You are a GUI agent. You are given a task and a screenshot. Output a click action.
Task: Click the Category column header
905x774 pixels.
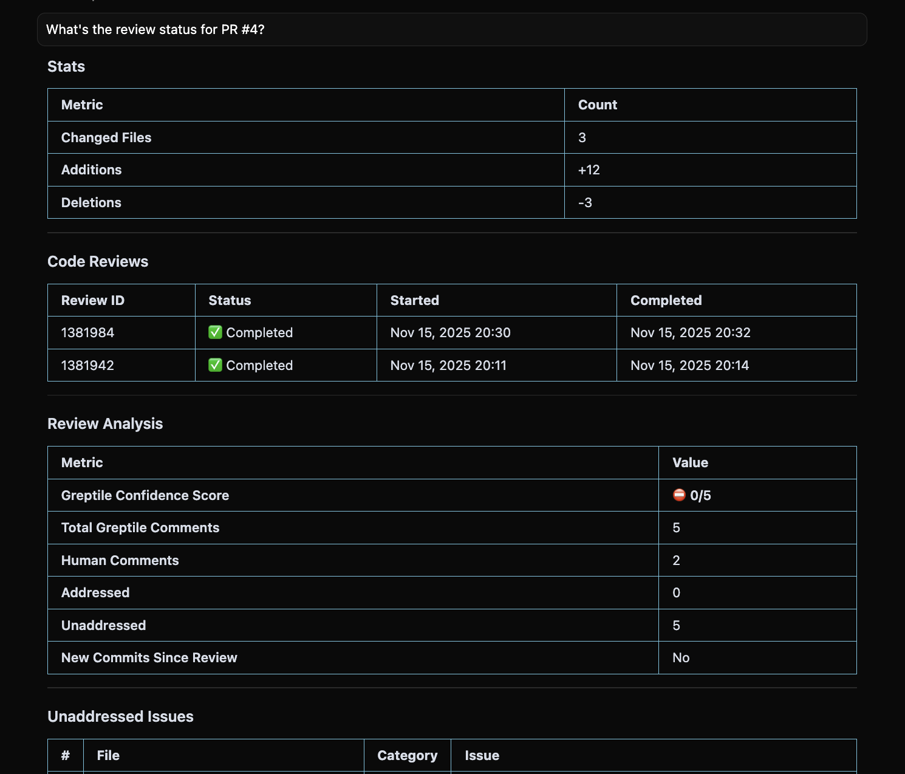click(408, 756)
